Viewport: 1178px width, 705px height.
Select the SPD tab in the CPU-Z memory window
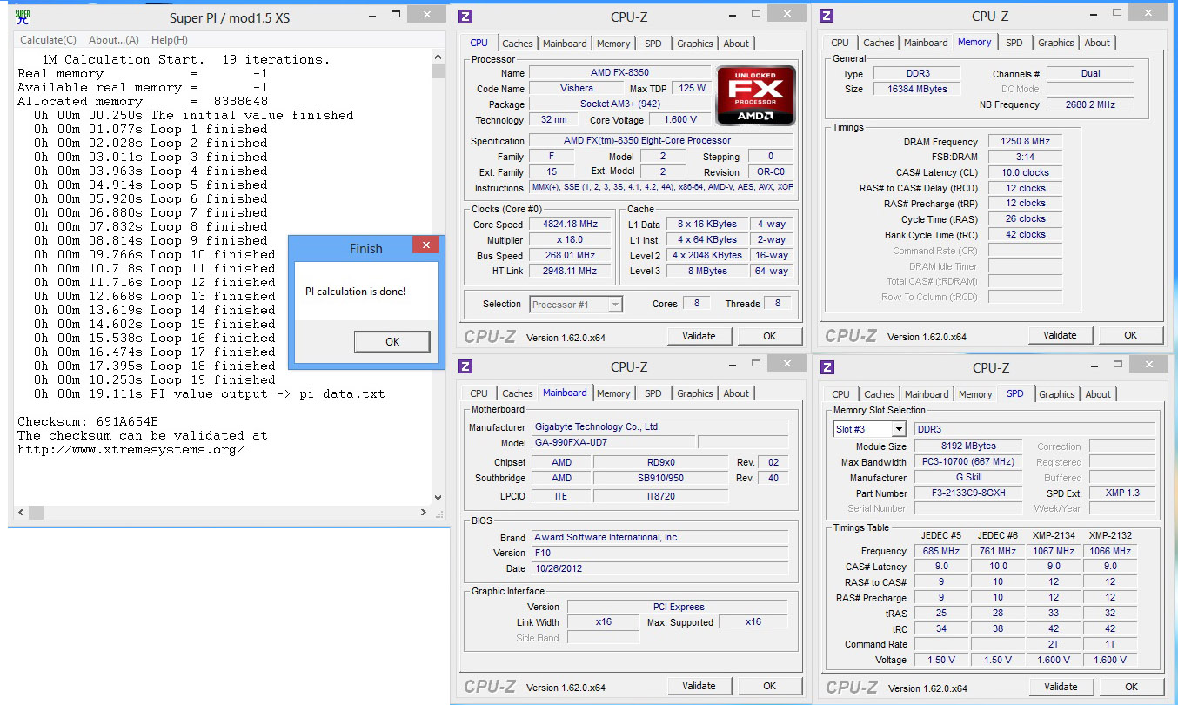pos(1014,43)
